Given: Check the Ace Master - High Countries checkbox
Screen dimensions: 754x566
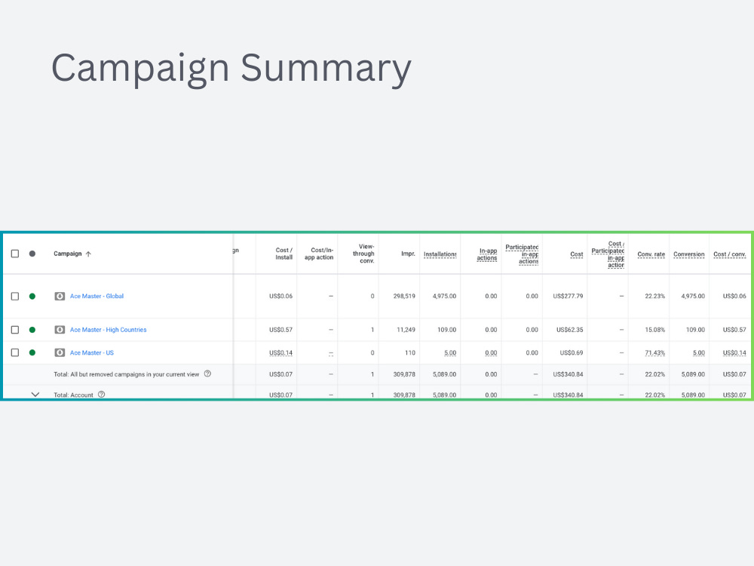Looking at the screenshot, I should (15, 330).
